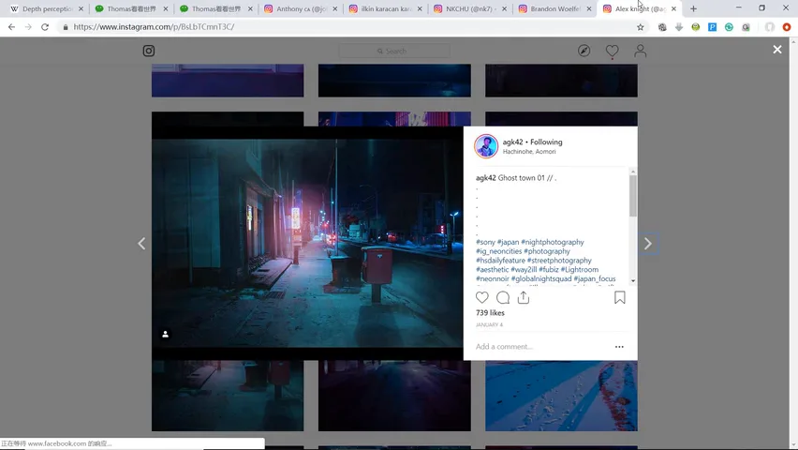
Task: Open Explore compass icon
Action: point(584,51)
